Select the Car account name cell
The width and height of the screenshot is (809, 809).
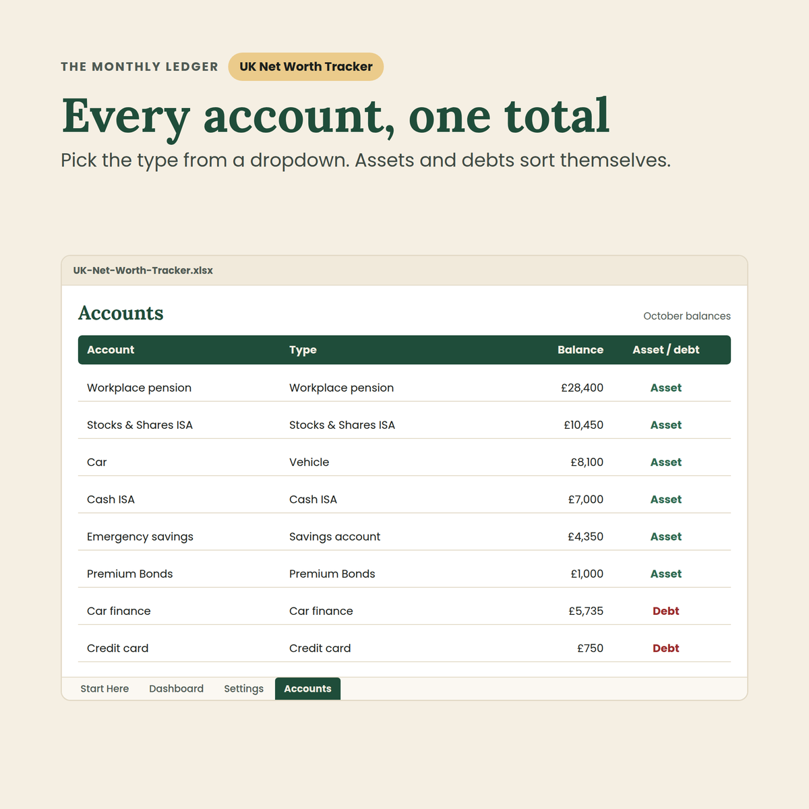97,462
